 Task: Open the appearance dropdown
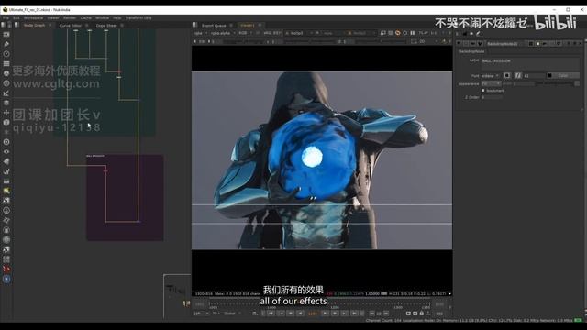tap(492, 83)
